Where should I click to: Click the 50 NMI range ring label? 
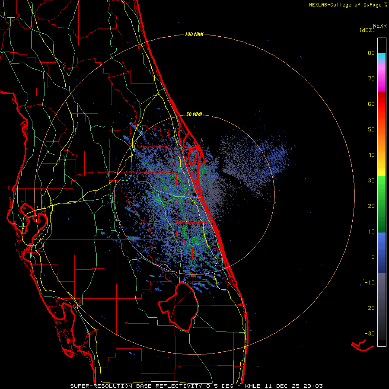coord(194,115)
